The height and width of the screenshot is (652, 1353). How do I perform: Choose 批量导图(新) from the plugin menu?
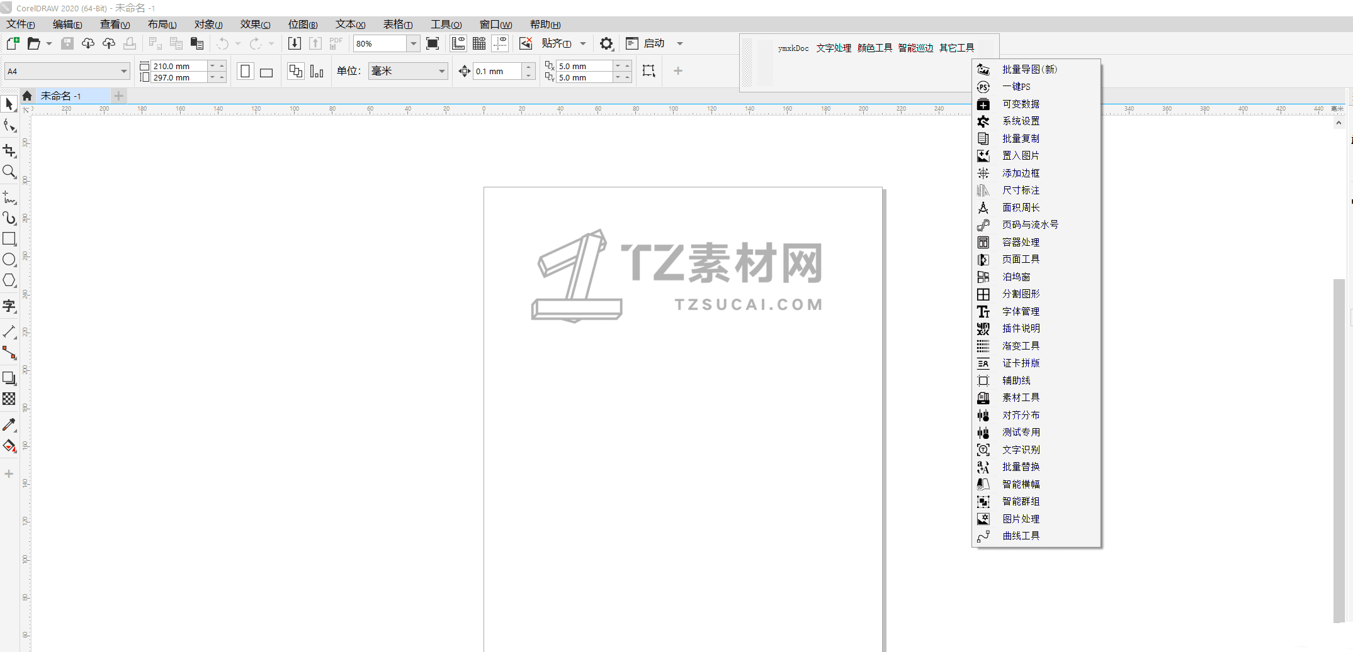(x=1036, y=69)
